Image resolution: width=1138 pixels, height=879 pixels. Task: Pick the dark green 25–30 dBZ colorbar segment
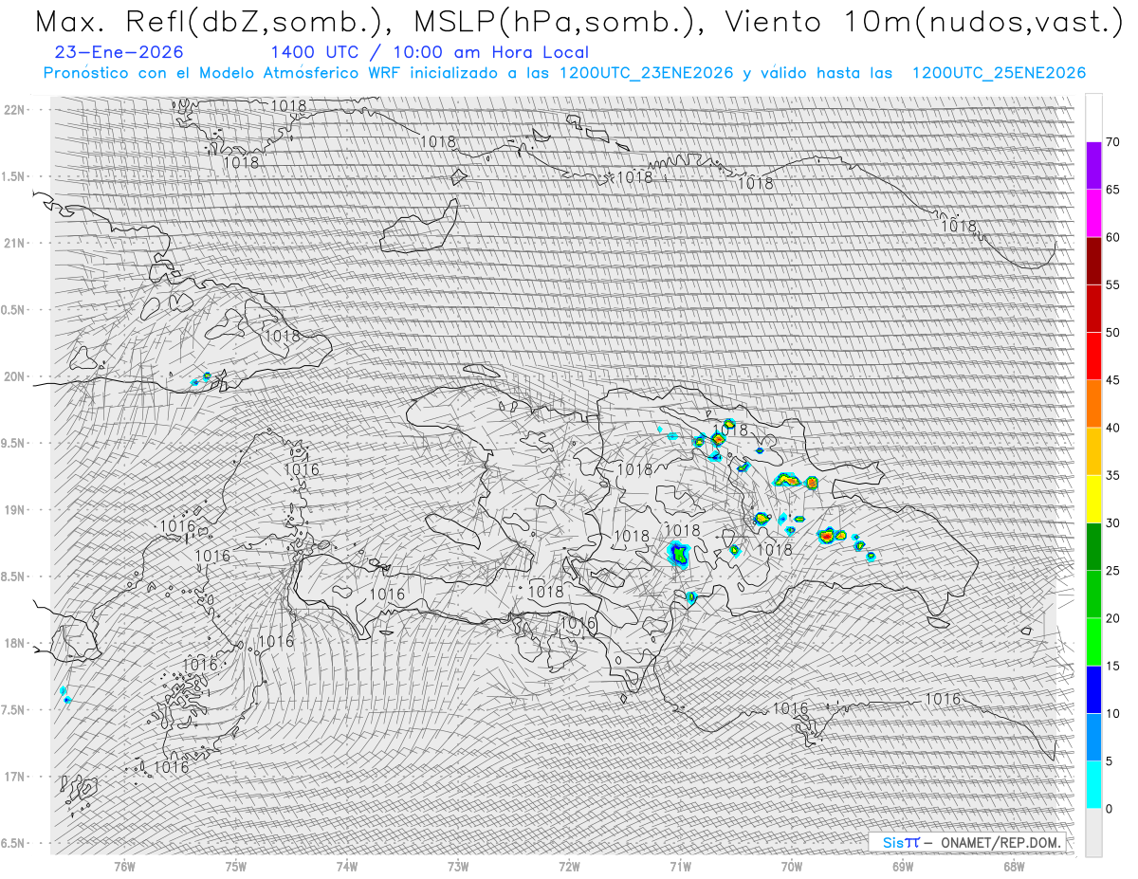1093,547
